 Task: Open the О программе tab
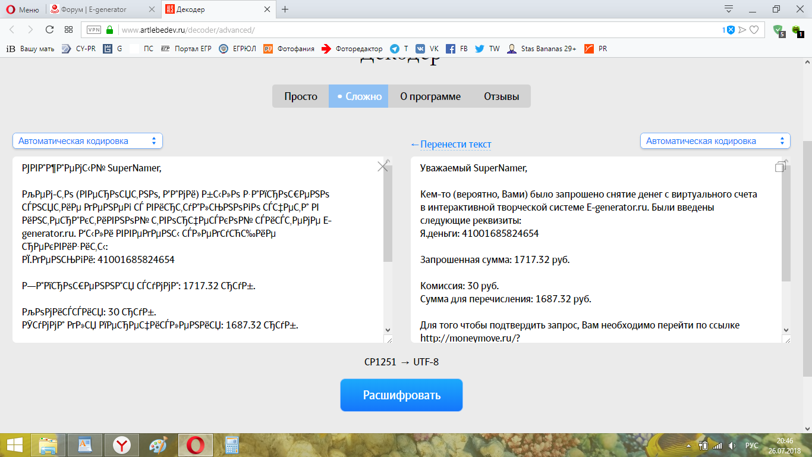point(430,96)
